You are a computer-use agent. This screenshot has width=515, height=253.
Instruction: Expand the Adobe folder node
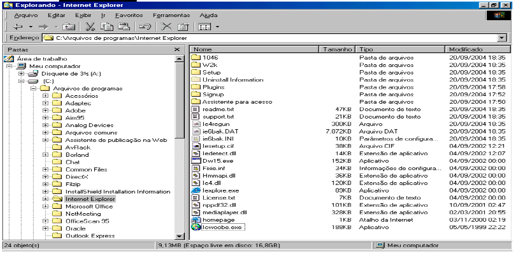click(45, 111)
